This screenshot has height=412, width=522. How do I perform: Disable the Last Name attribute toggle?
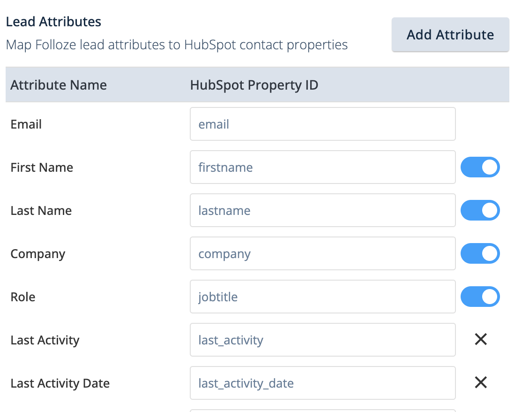click(480, 210)
